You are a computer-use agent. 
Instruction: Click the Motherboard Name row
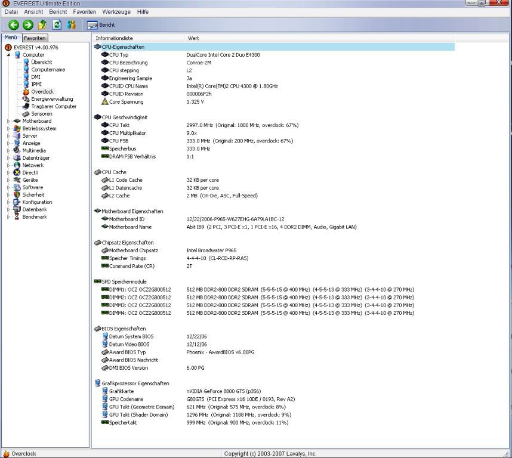click(274, 227)
